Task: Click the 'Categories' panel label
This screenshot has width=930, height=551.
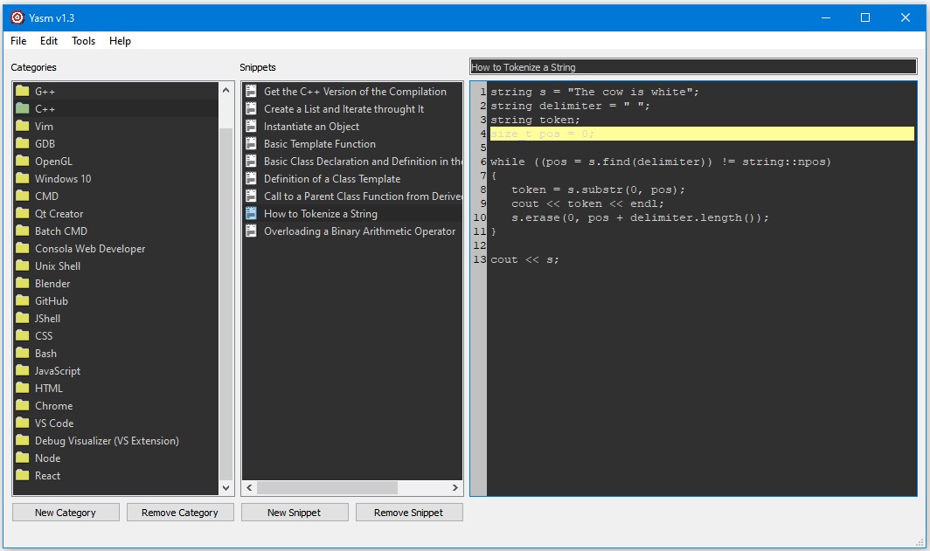Action: [x=34, y=67]
